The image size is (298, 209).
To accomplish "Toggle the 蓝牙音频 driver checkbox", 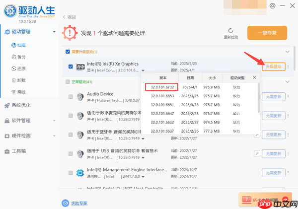I will pyautogui.click(x=71, y=135).
